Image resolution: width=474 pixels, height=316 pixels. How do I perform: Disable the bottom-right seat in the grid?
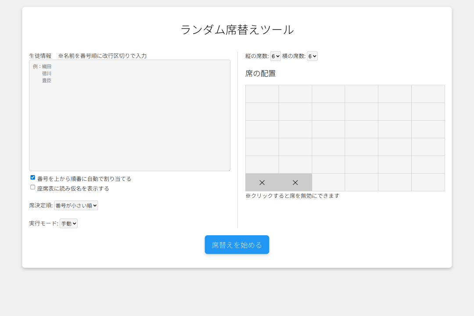click(x=428, y=182)
